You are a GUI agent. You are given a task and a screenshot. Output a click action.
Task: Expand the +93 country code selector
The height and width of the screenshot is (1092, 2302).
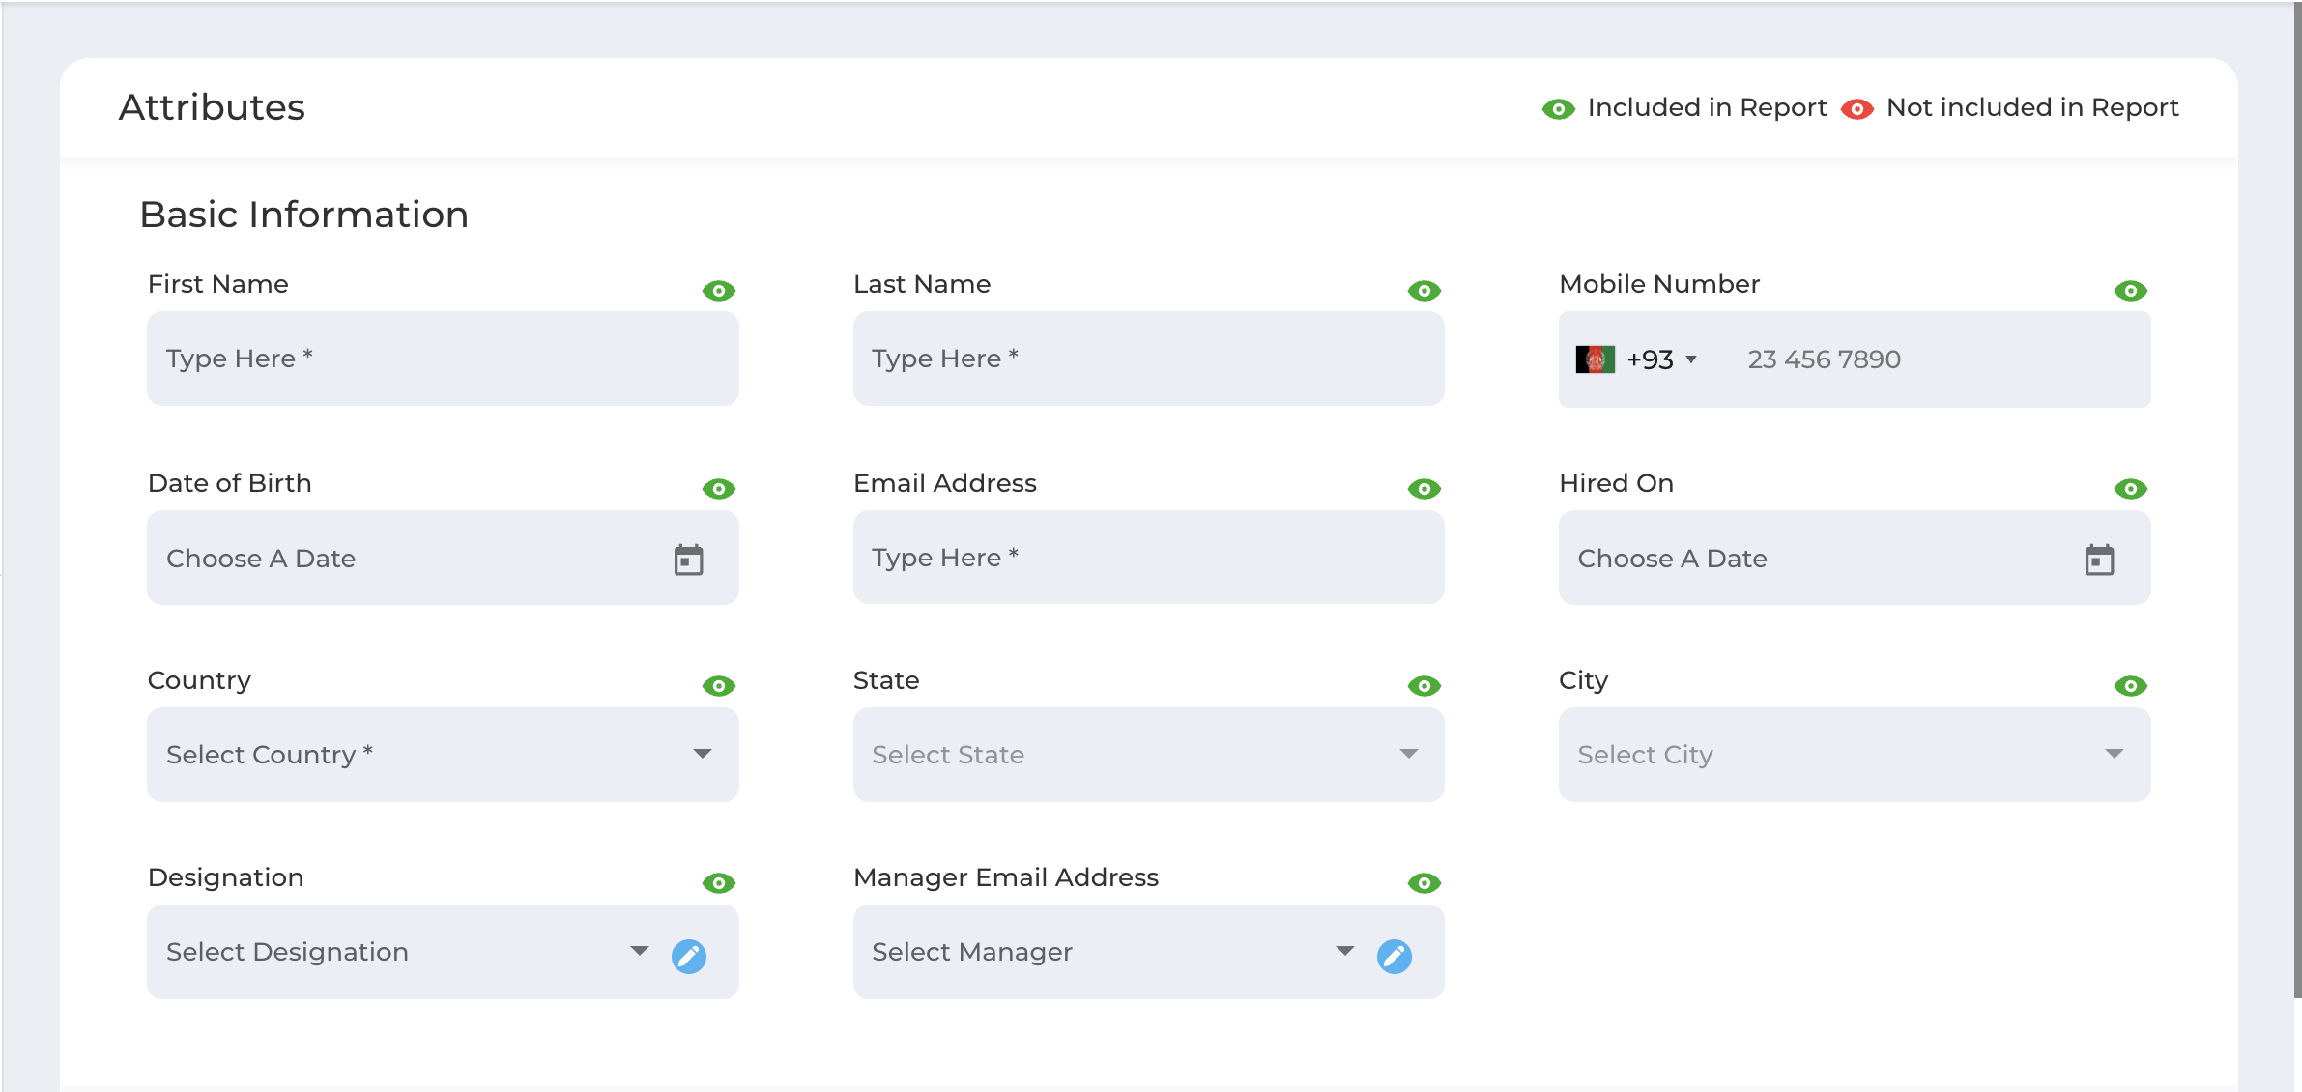pos(1661,359)
